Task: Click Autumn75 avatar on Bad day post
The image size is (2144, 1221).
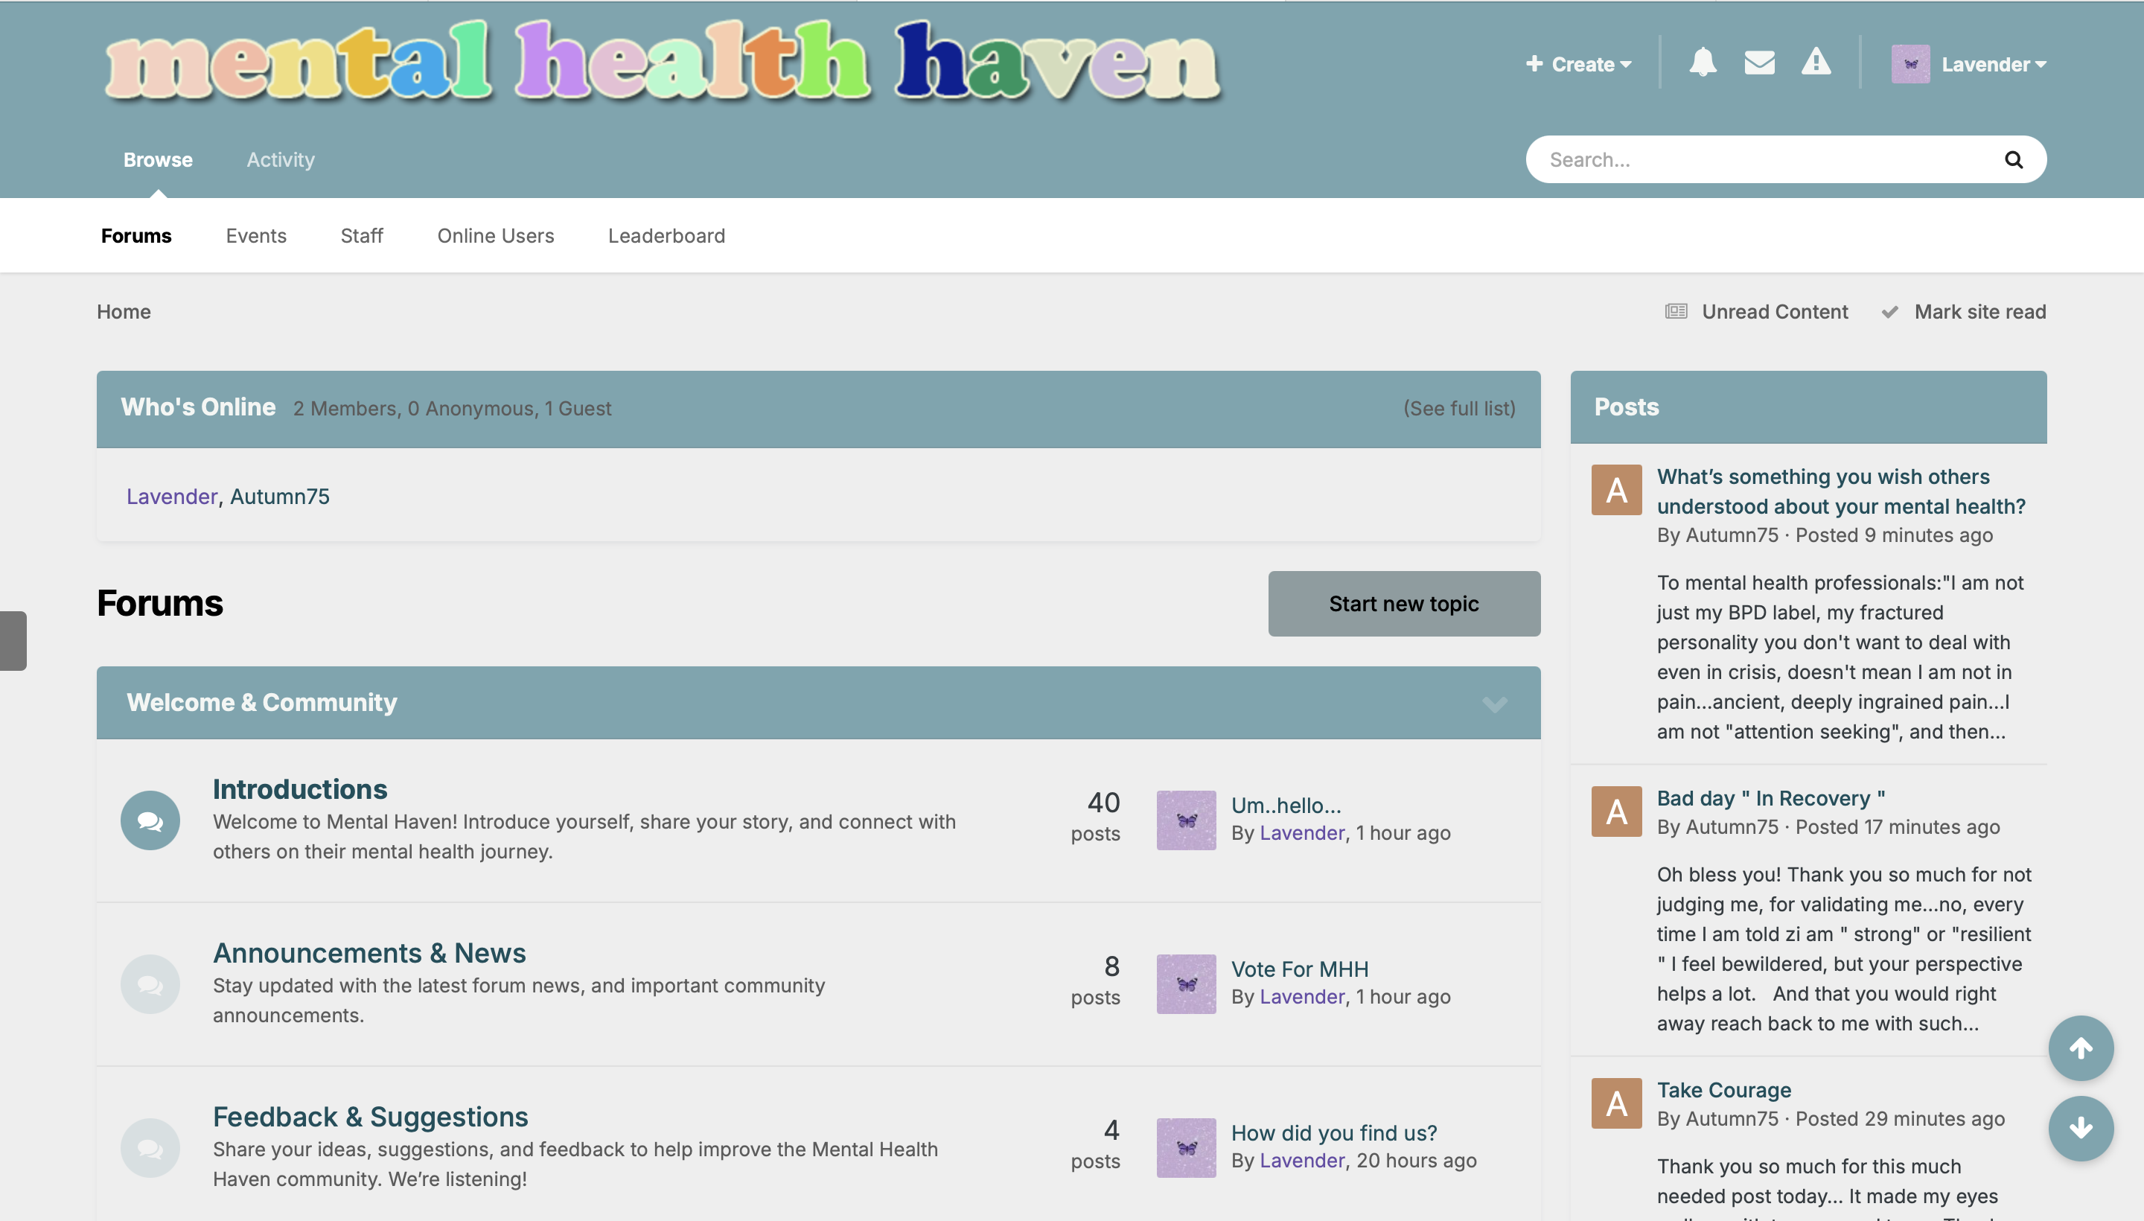Action: pyautogui.click(x=1615, y=811)
